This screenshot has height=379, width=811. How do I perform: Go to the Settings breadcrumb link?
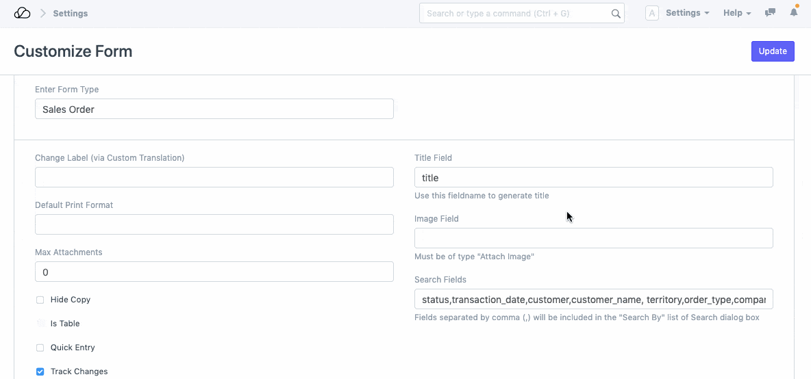coord(71,14)
